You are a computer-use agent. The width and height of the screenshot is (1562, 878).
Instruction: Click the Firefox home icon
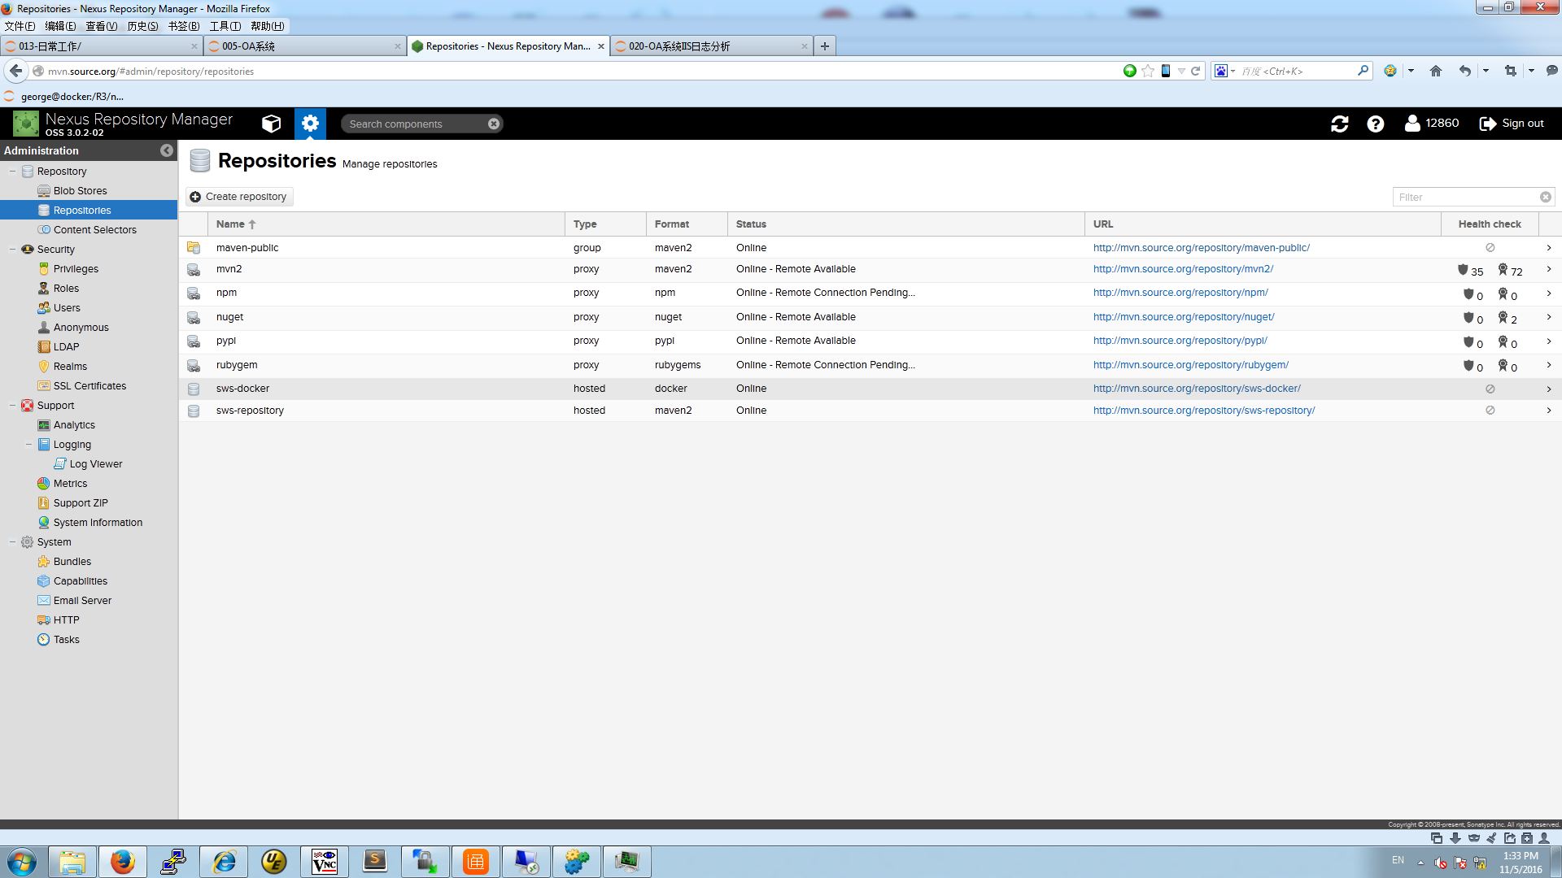[x=1436, y=71]
